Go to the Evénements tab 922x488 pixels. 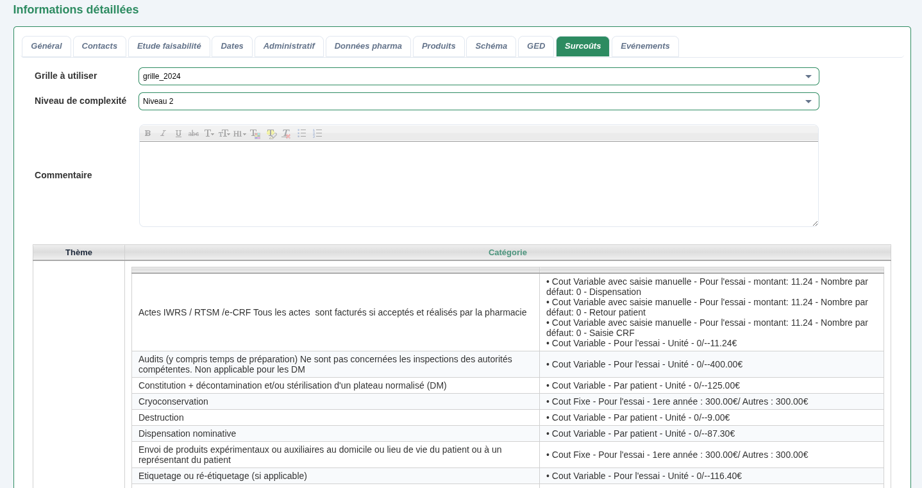point(645,46)
